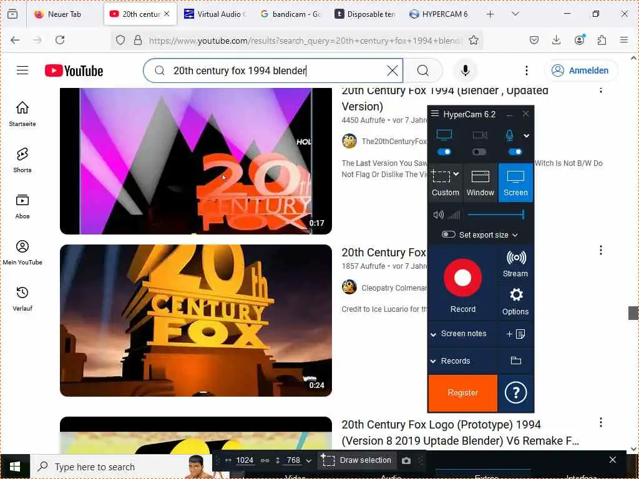Viewport: 639px width, 479px height.
Task: Edit selection width field 1024
Action: pyautogui.click(x=245, y=460)
